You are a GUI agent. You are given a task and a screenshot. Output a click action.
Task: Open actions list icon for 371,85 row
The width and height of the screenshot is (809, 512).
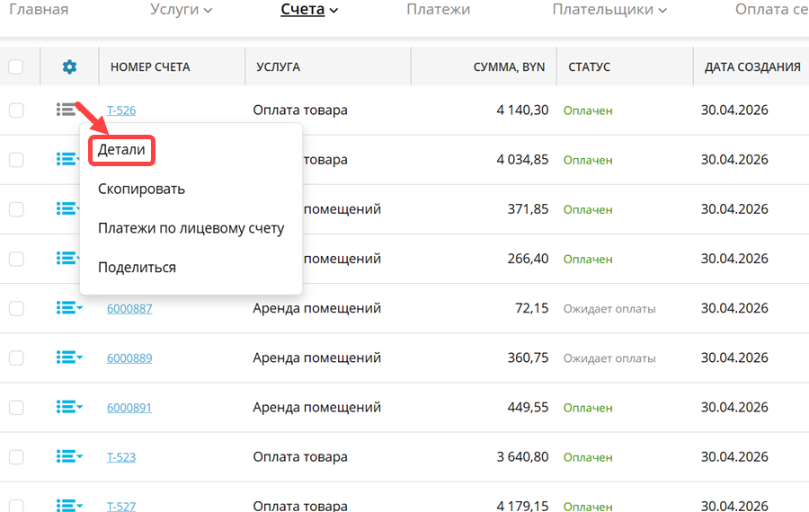[x=69, y=208]
